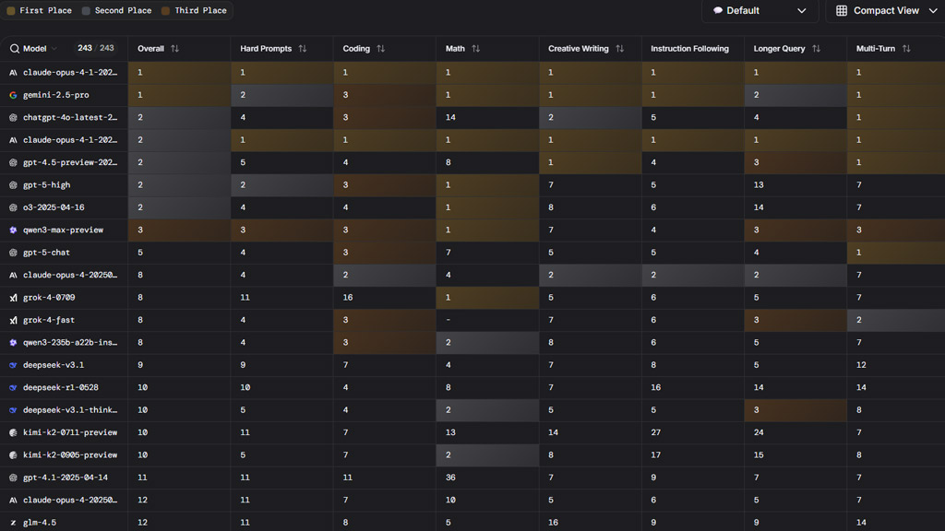
Task: Open the grok-4-fast model link
Action: coord(49,320)
